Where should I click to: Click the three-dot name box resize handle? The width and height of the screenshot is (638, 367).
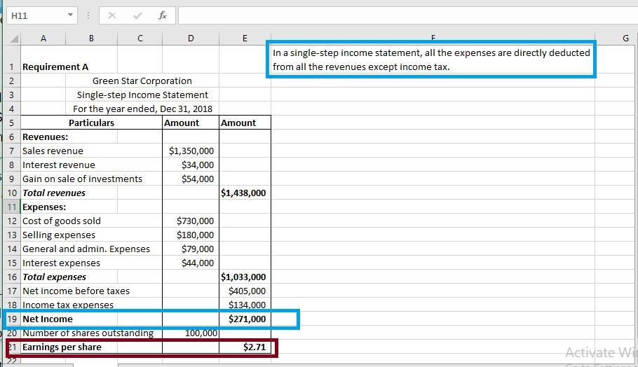click(x=88, y=15)
